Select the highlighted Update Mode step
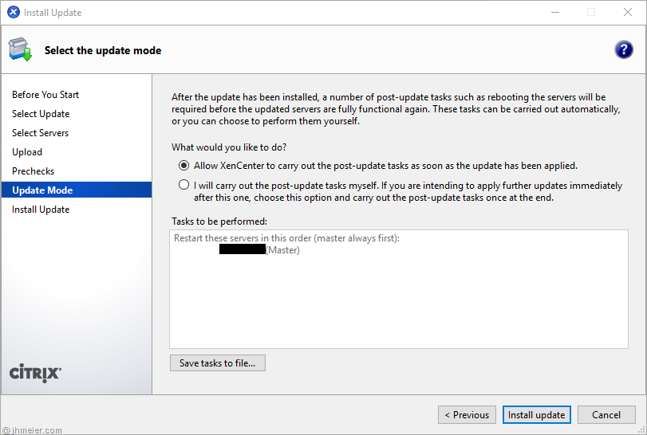647x435 pixels. click(x=42, y=190)
